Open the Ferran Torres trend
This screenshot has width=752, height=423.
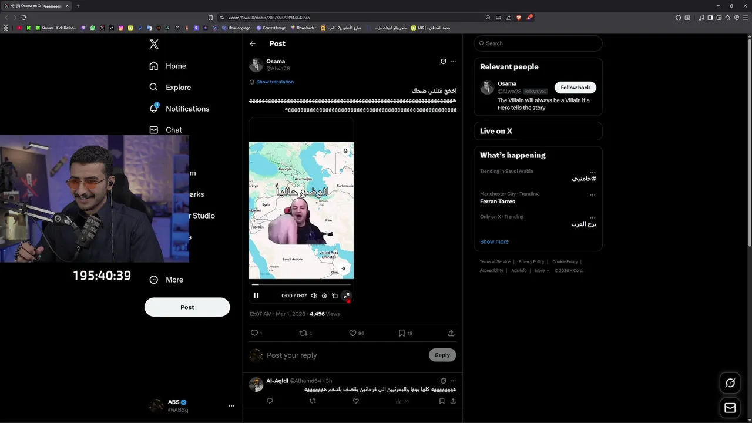pyautogui.click(x=498, y=202)
